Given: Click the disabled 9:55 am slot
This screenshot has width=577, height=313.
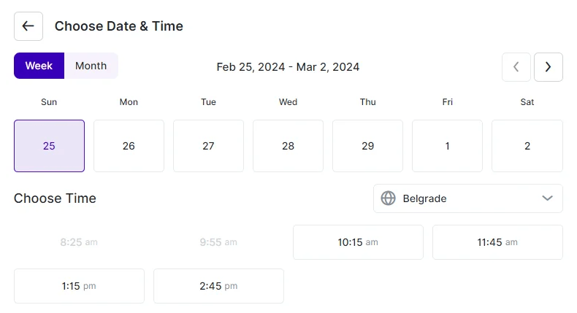Looking at the screenshot, I should tap(218, 242).
